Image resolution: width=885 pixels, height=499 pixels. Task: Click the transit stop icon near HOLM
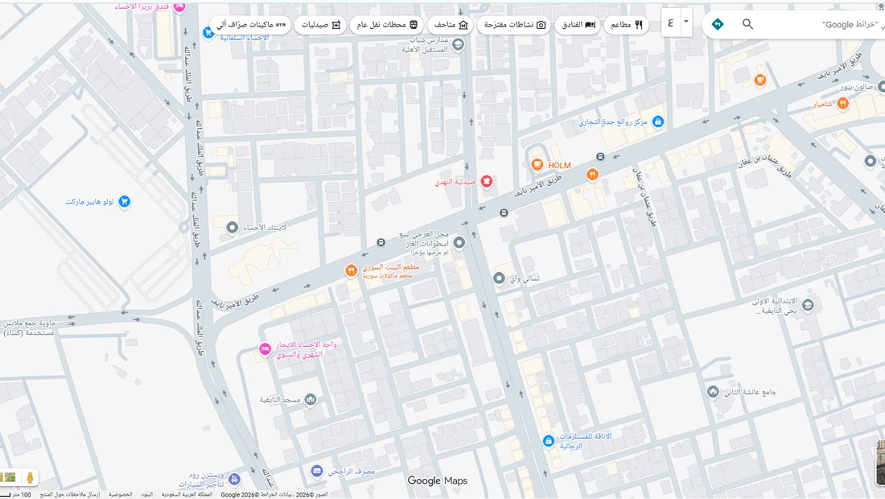pos(600,157)
